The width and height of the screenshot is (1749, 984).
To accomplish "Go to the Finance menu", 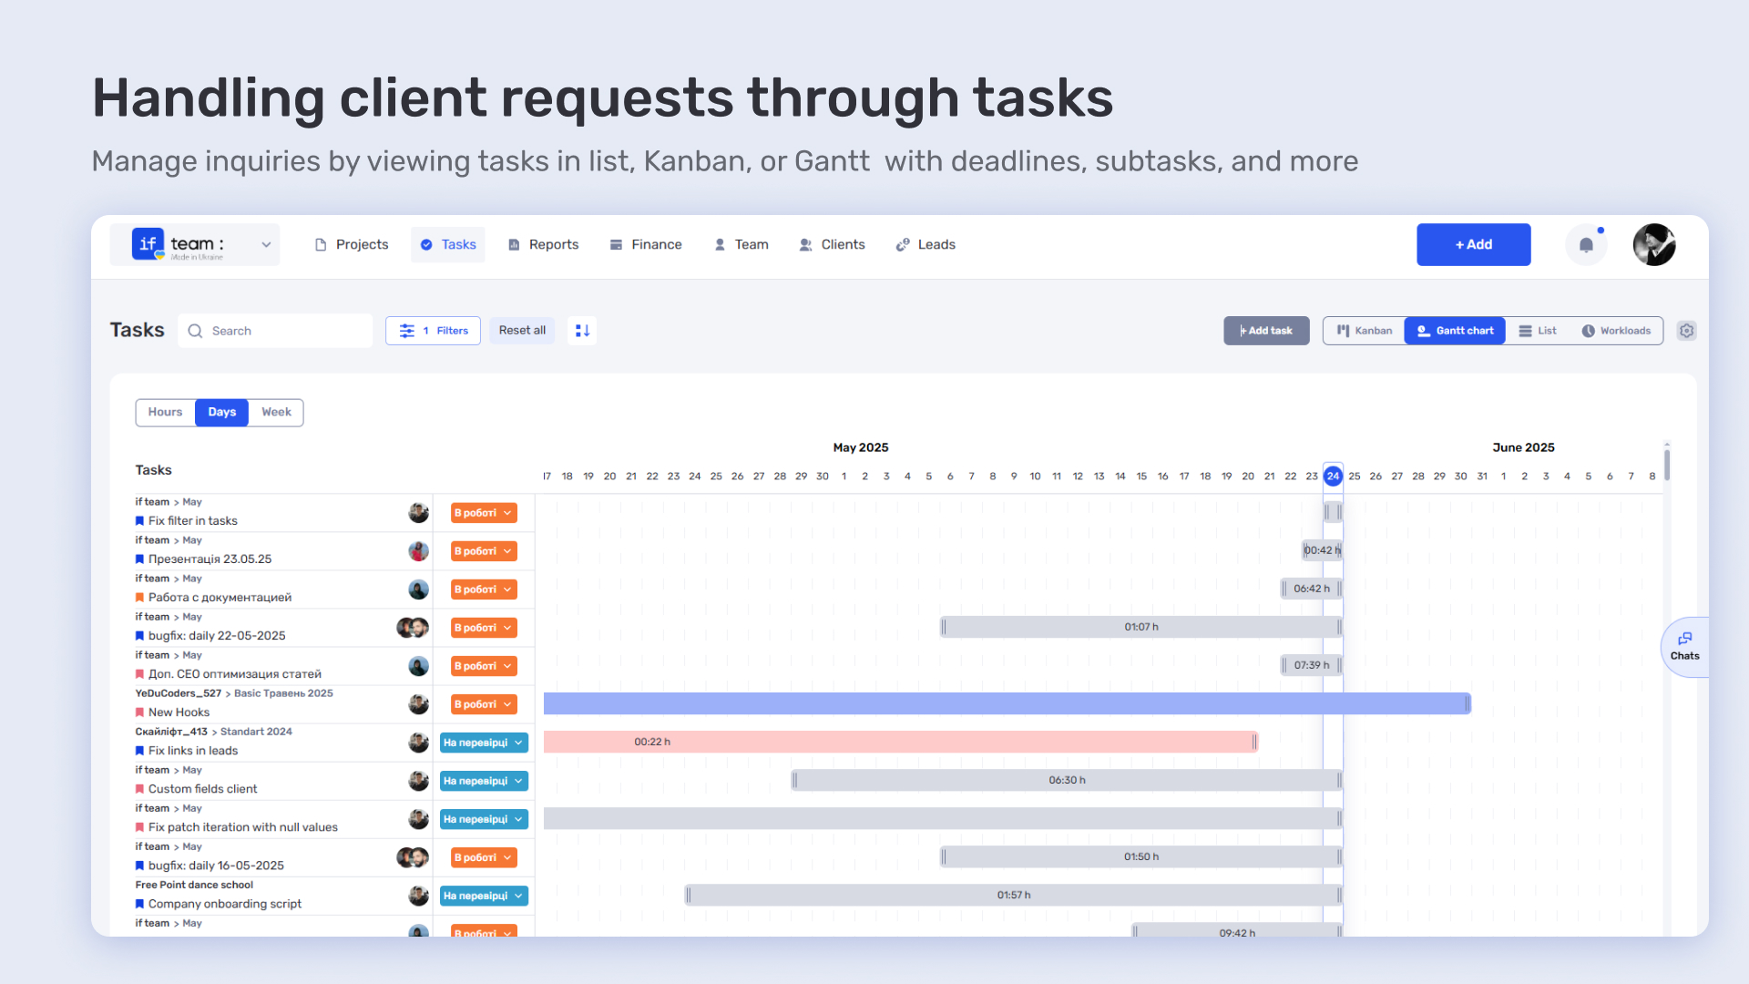I will 646,244.
